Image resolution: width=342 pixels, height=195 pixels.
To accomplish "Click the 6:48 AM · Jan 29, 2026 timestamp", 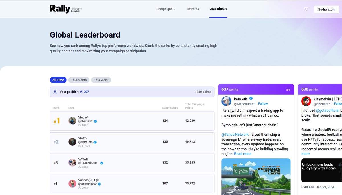I will click(x=319, y=187).
